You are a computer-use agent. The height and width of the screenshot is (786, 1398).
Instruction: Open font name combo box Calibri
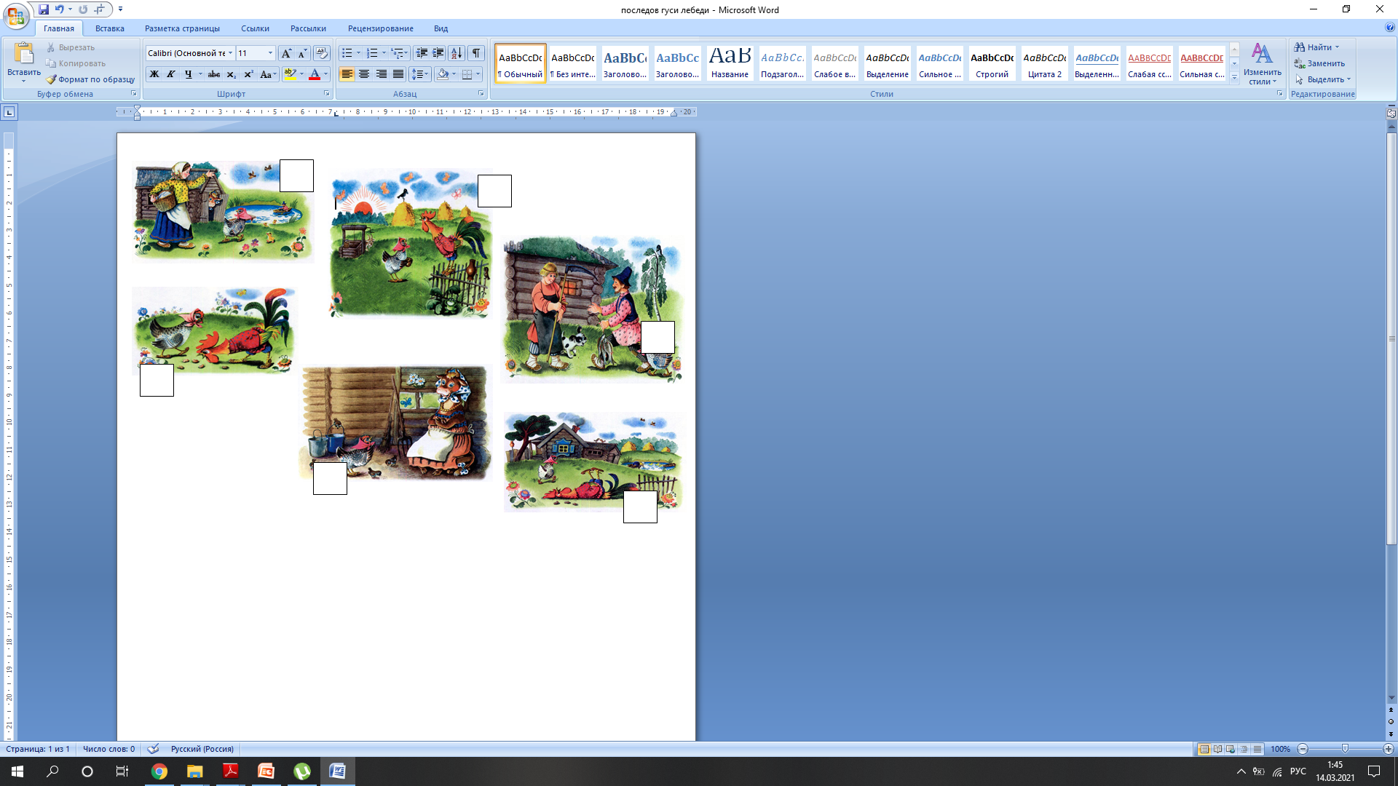click(190, 53)
